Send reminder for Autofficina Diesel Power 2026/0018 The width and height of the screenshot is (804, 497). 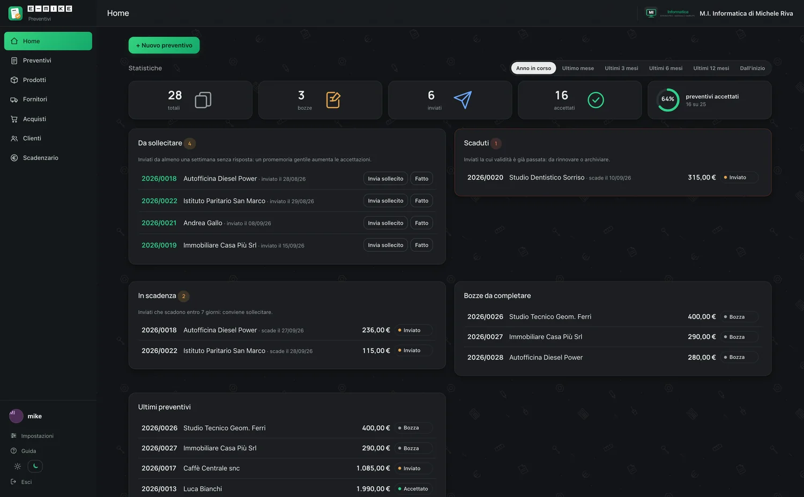385,179
